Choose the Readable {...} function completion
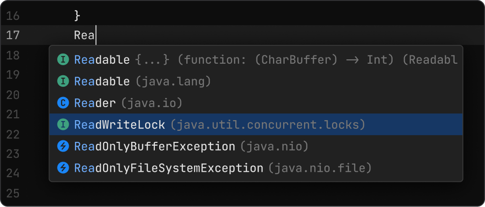This screenshot has height=207, width=485. [102, 60]
